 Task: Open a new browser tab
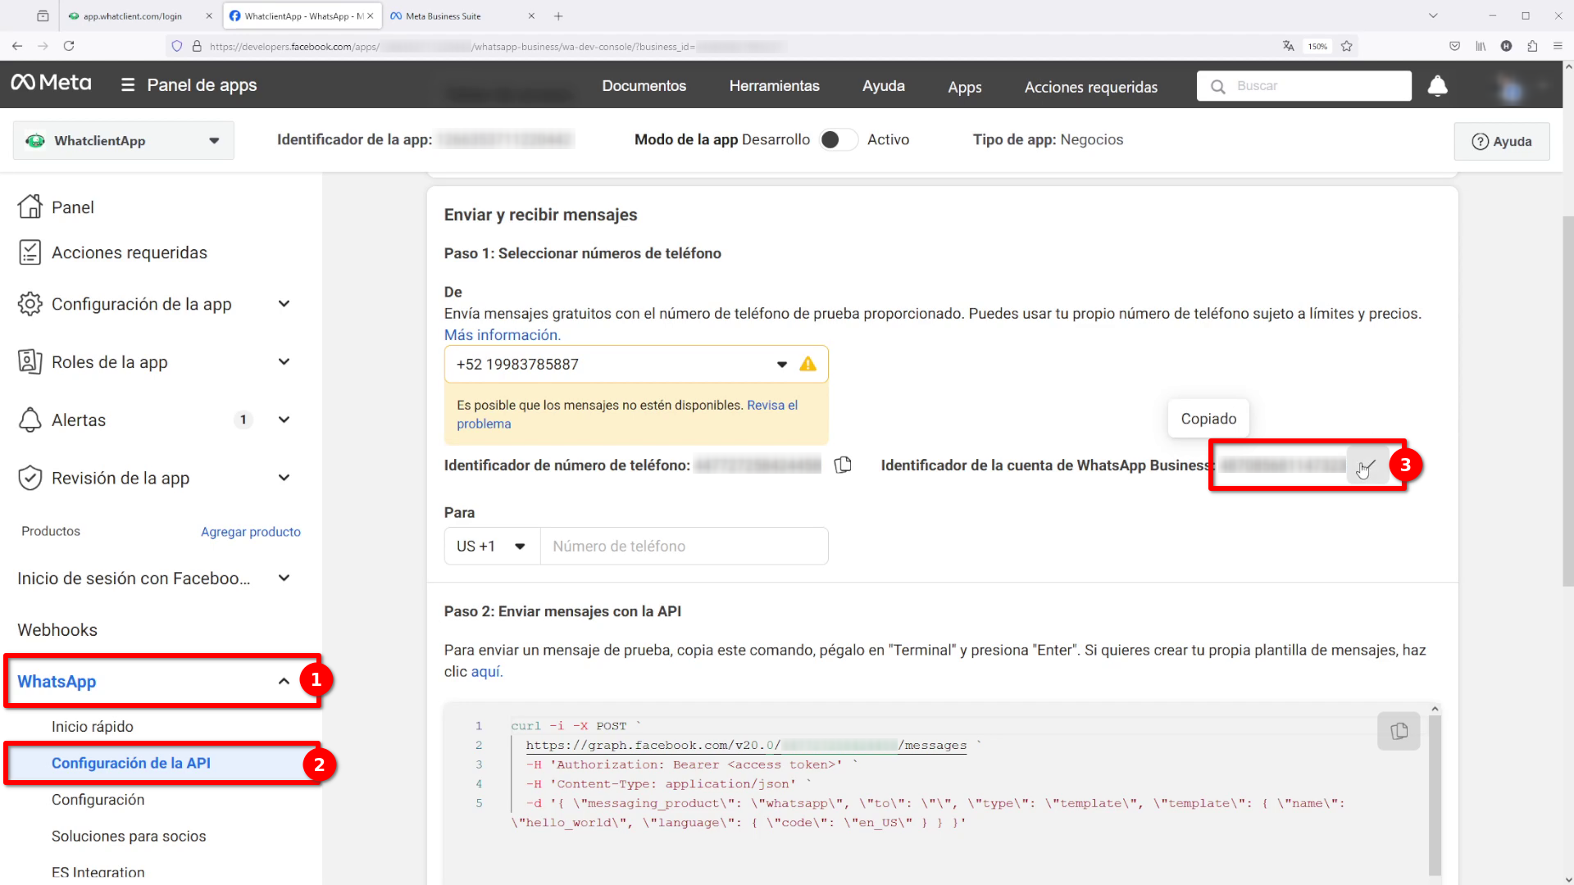coord(558,16)
